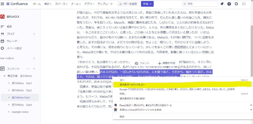The image size is (253, 124).
Task: Open 最近 dropdown menu
Action: point(48,4)
